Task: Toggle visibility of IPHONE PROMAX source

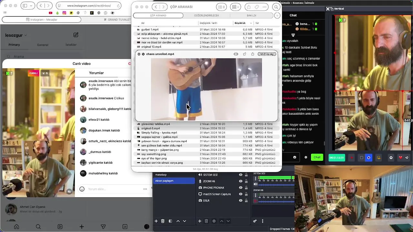Action: click(x=240, y=188)
